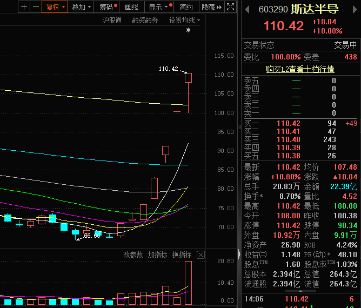
Task: Go to next stock with right arrow
Action: pos(355,9)
